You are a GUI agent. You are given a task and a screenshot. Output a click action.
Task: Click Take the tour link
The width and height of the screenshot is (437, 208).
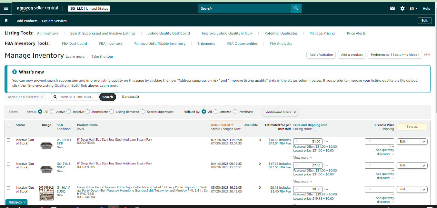[x=102, y=56]
